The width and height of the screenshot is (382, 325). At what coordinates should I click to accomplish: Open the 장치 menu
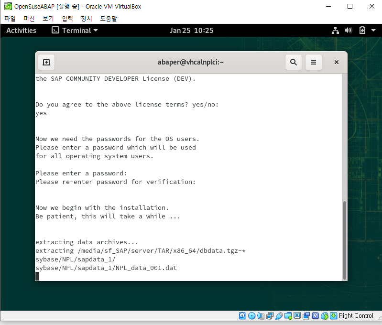pos(86,19)
